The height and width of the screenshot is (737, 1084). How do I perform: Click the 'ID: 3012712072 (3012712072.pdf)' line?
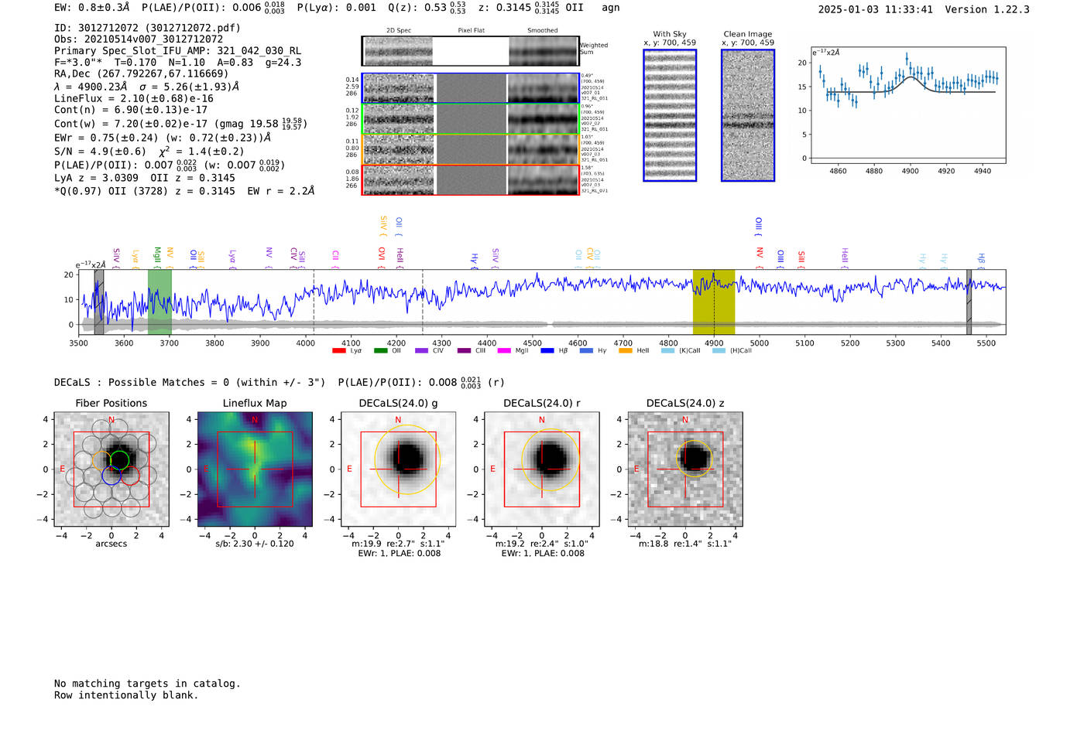point(147,28)
